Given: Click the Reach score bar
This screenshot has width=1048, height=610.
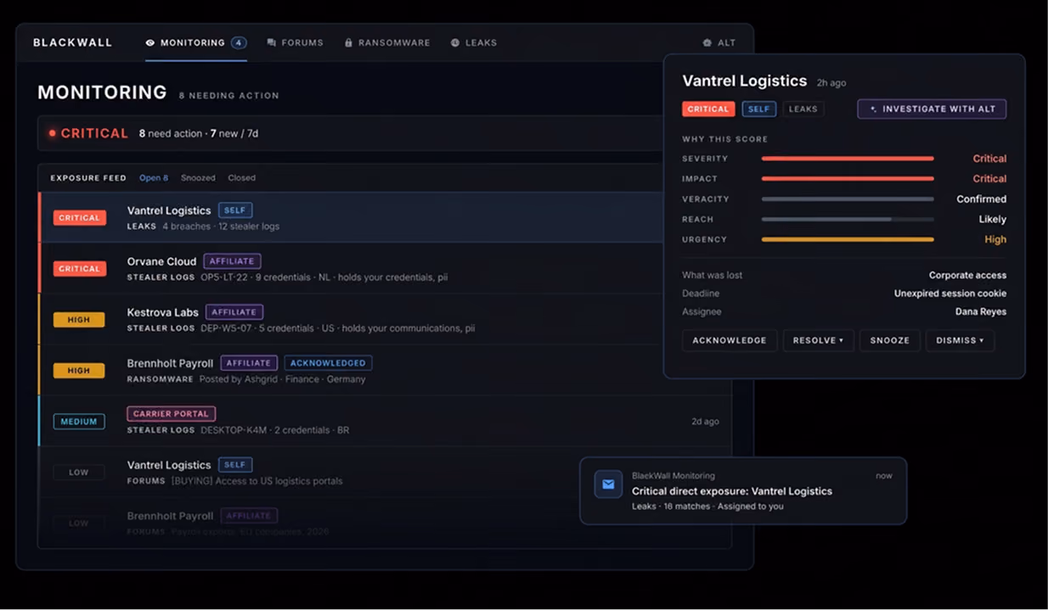Looking at the screenshot, I should click(x=848, y=220).
